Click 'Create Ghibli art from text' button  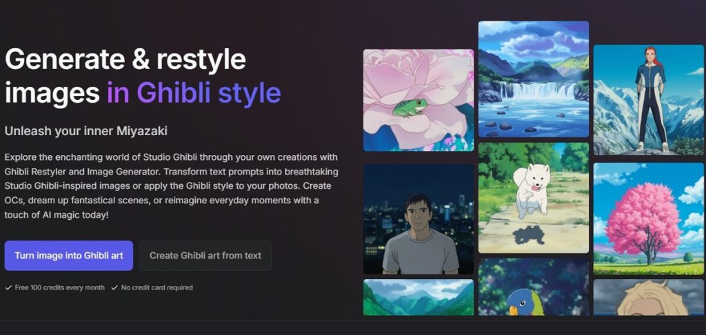205,256
